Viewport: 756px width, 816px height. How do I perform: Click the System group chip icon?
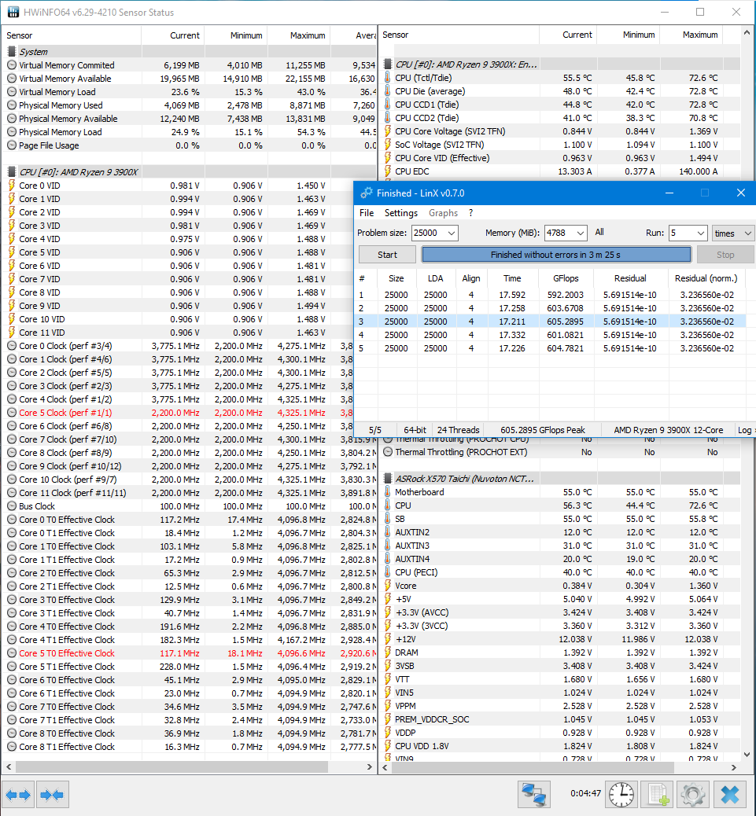coord(12,52)
